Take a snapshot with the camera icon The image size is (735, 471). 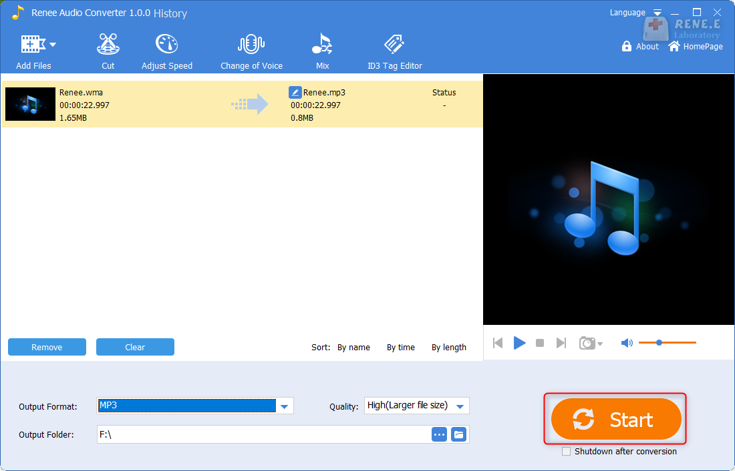pos(587,343)
